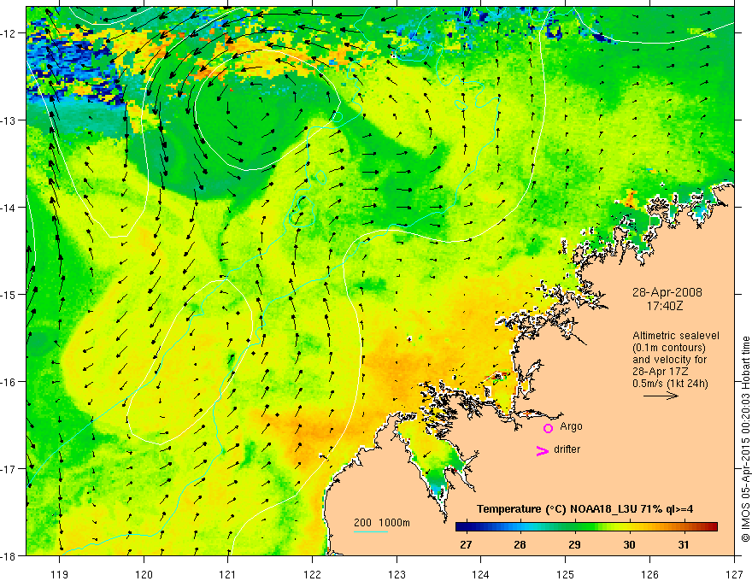This screenshot has width=752, height=581.
Task: Click the colorbar tick label '30'
Action: (629, 545)
